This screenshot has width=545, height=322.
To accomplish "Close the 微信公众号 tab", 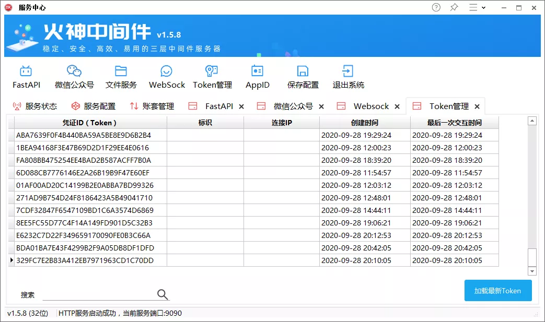I will click(321, 106).
